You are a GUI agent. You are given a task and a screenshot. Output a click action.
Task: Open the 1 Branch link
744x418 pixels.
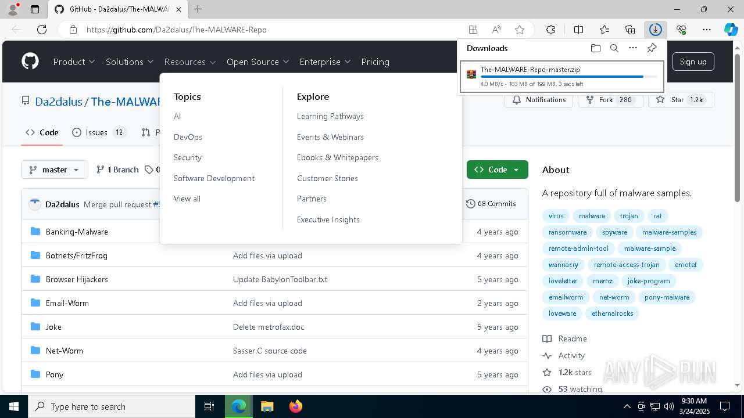(118, 170)
